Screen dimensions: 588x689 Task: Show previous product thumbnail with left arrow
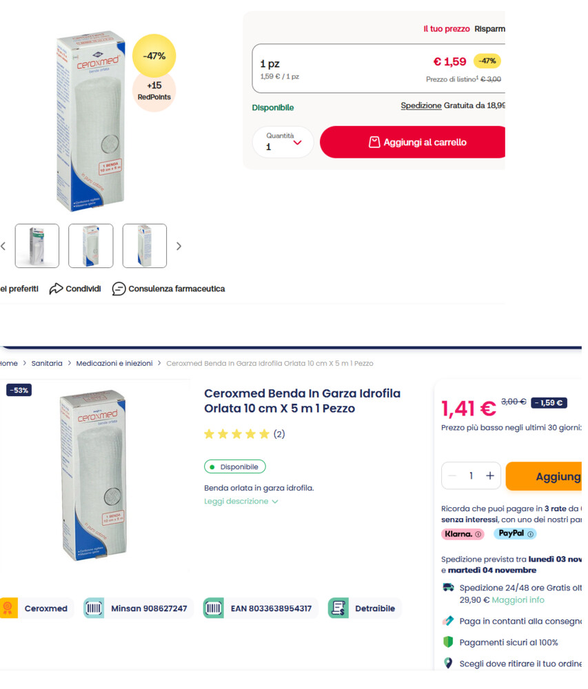point(3,246)
